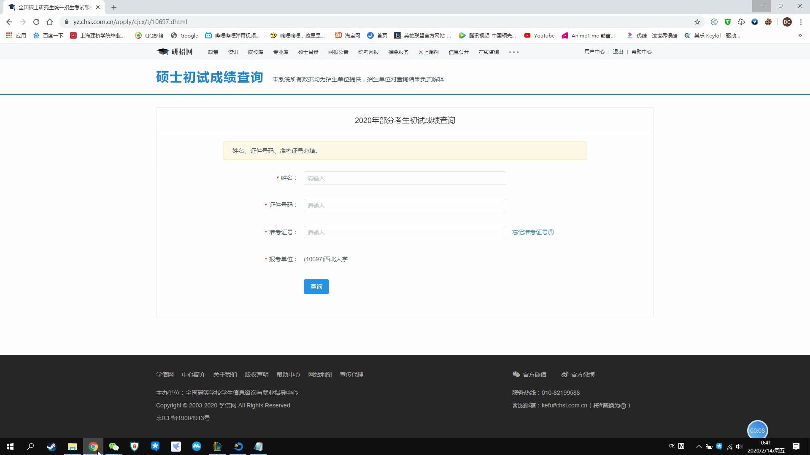Image resolution: width=810 pixels, height=455 pixels.
Task: Click the question mark beside 忘记准考证号
Action: (x=551, y=232)
